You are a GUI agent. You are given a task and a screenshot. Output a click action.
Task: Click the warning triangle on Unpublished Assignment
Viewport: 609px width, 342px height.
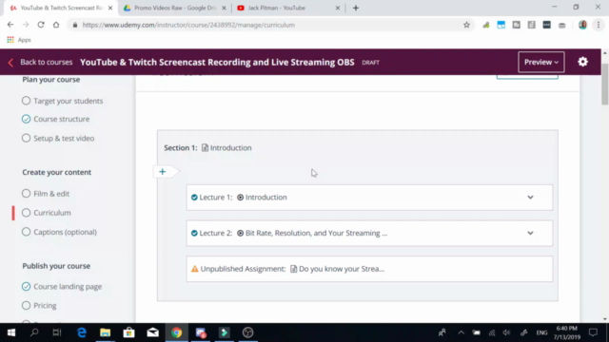194,269
